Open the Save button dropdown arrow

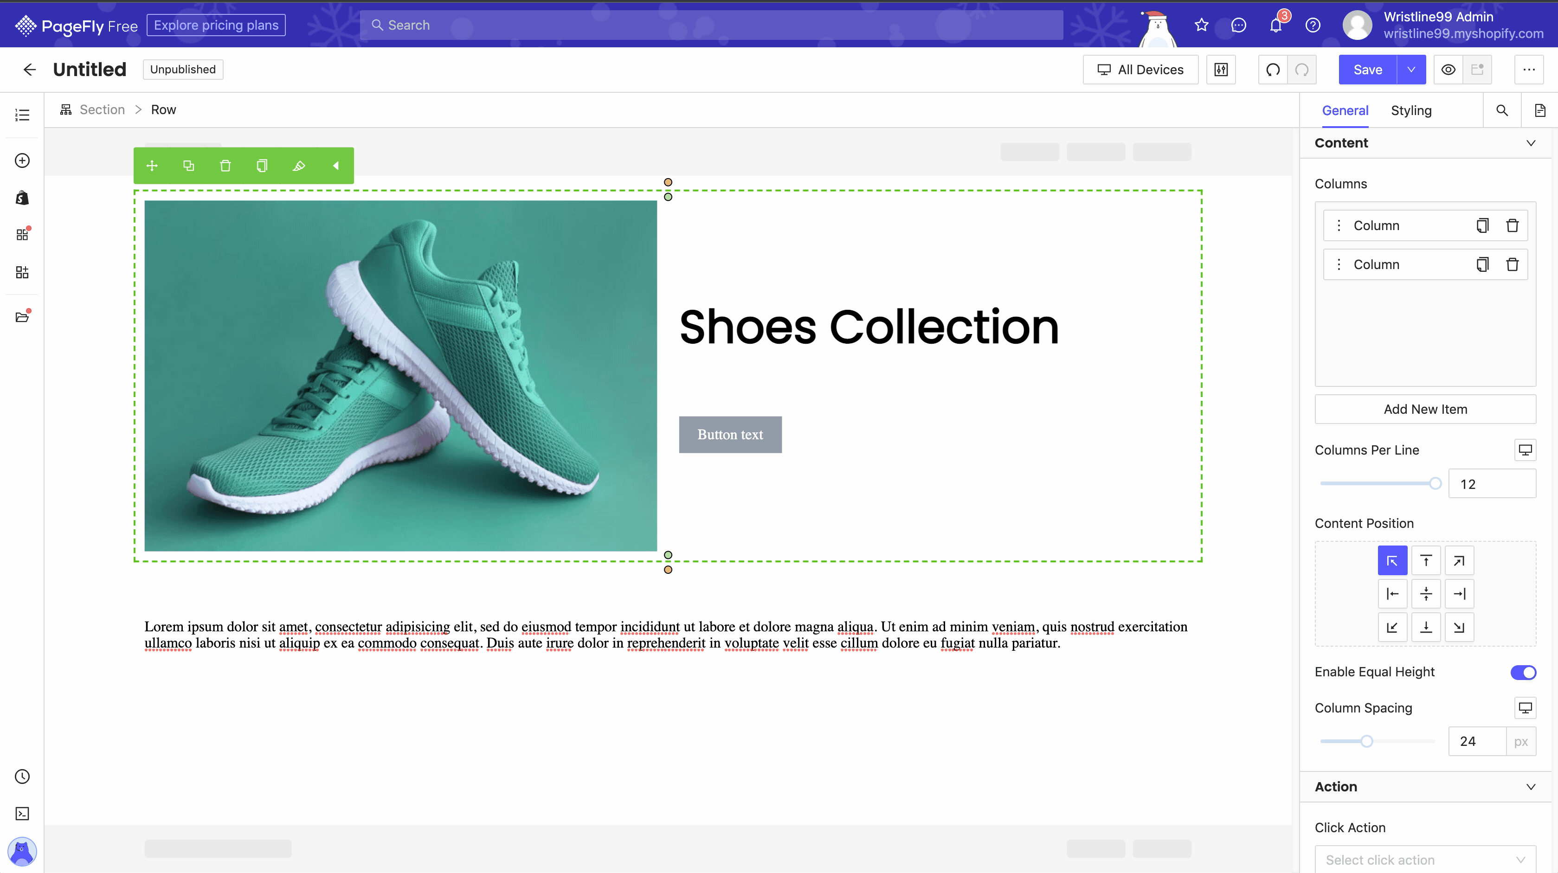coord(1411,70)
